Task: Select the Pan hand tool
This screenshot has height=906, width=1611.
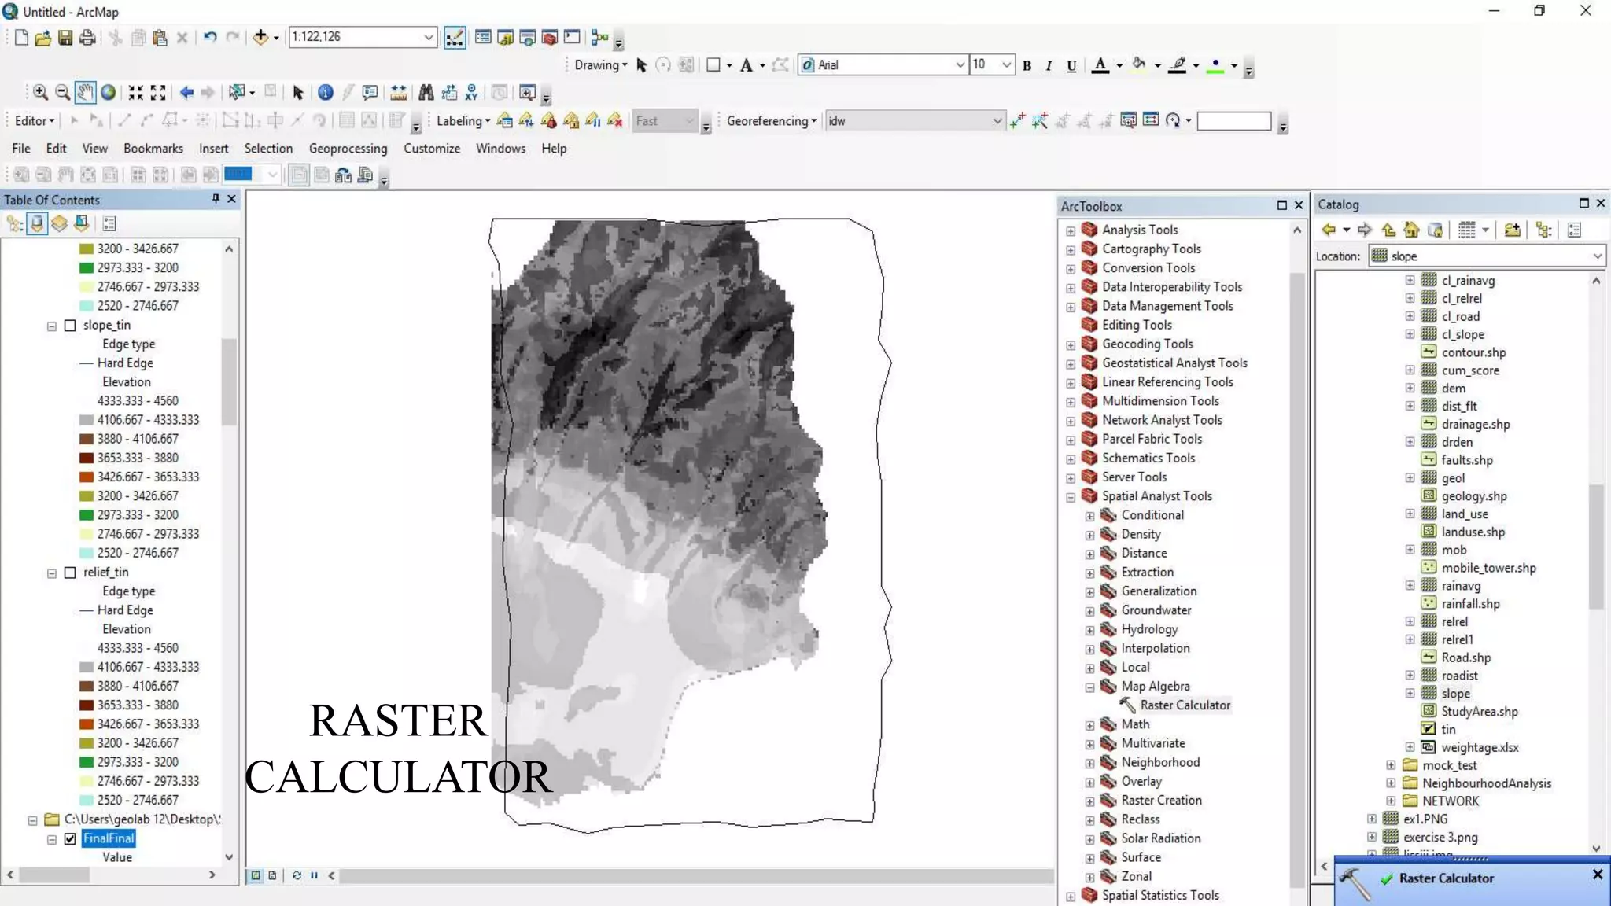Action: click(x=85, y=93)
